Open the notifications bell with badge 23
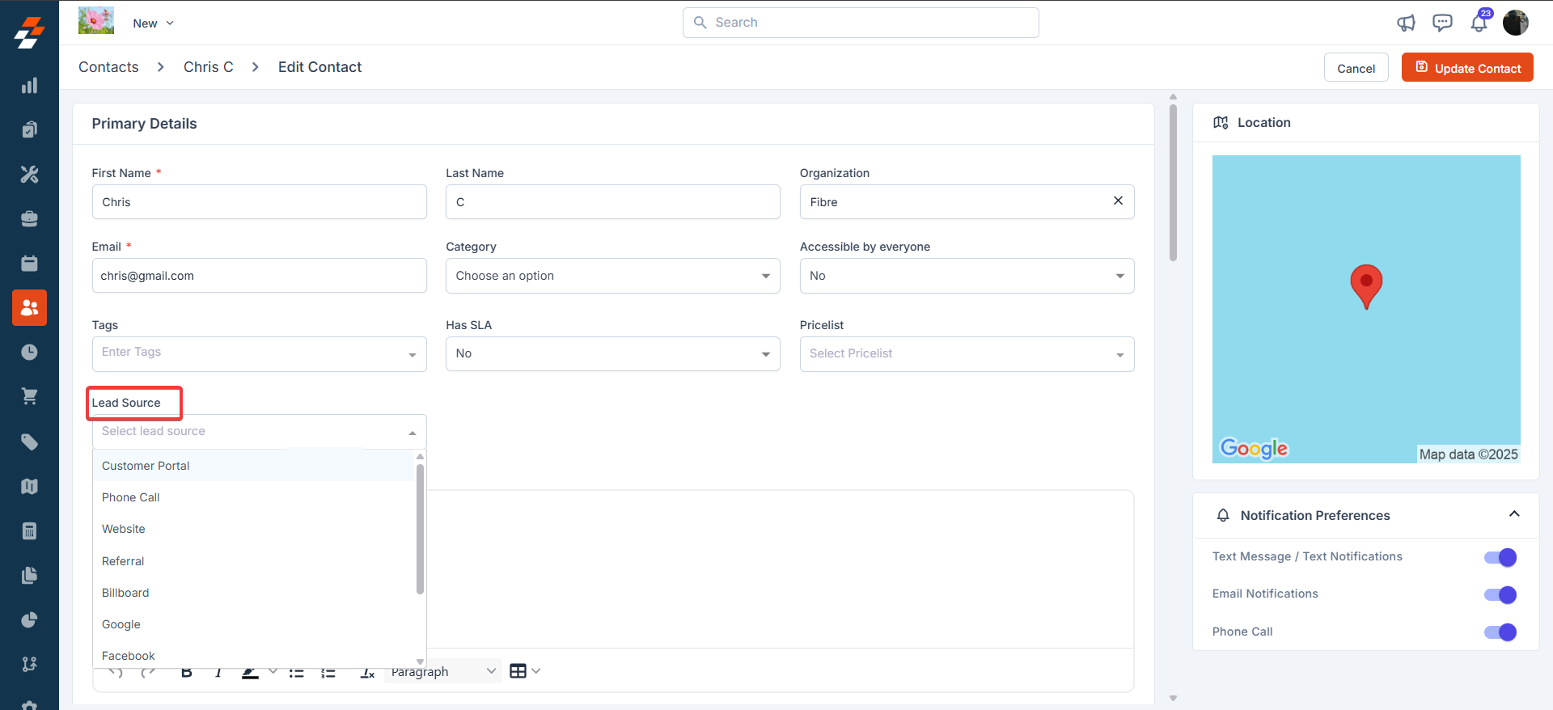The height and width of the screenshot is (710, 1553). (x=1479, y=22)
